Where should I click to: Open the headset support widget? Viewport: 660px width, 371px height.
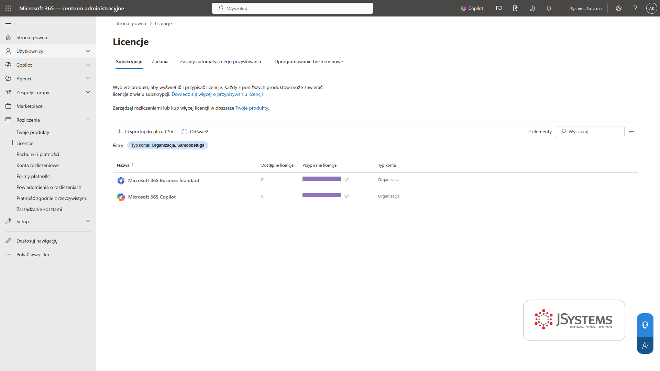645,325
